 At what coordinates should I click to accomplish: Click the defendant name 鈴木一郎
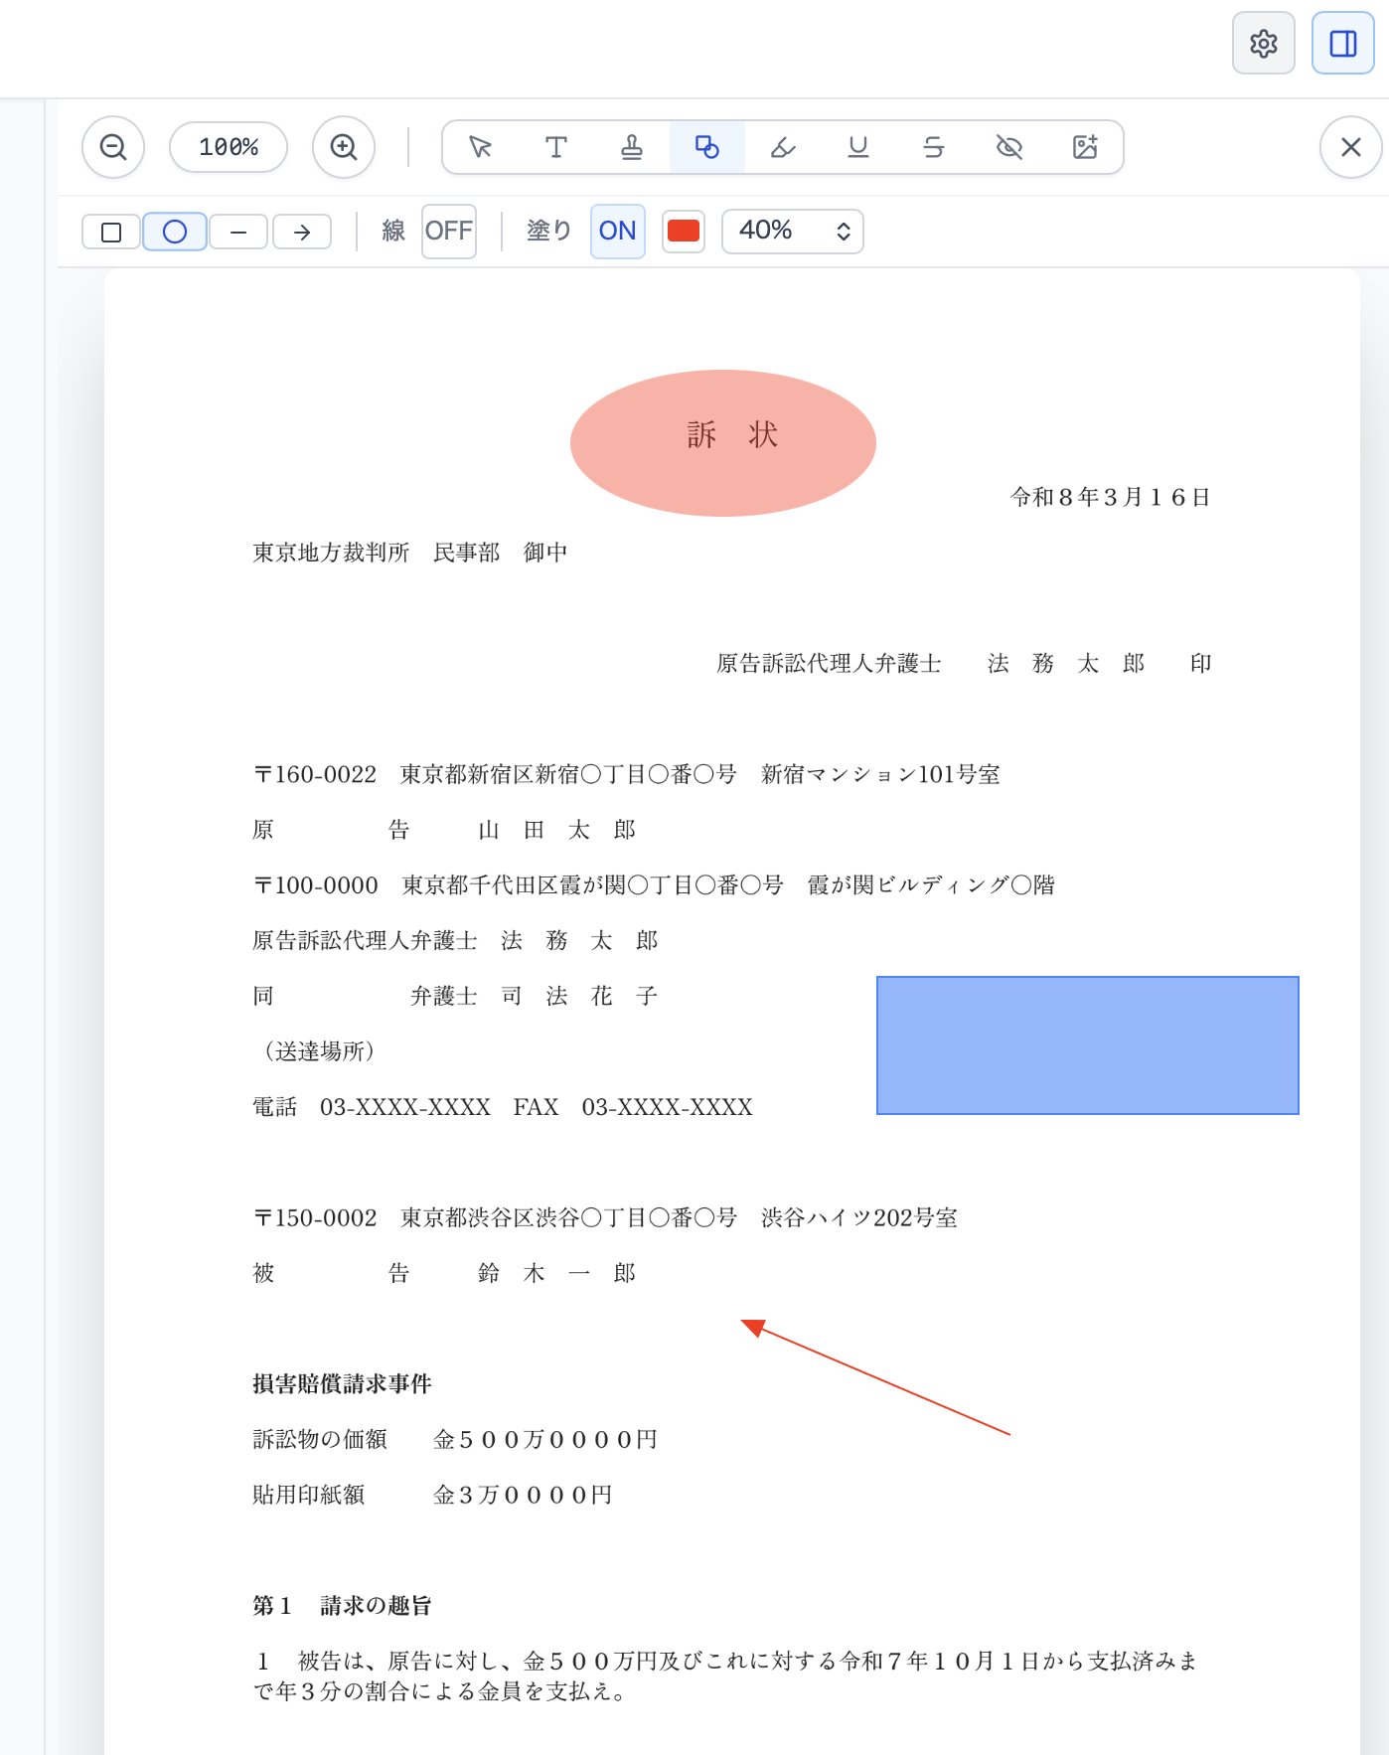[557, 1273]
